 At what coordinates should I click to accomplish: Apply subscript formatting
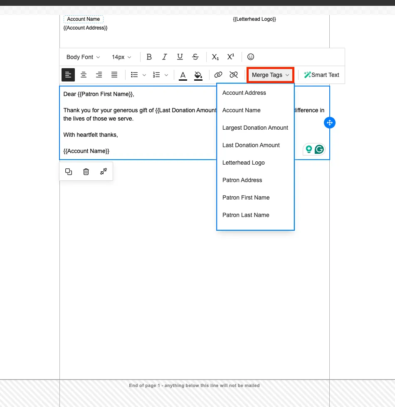215,57
